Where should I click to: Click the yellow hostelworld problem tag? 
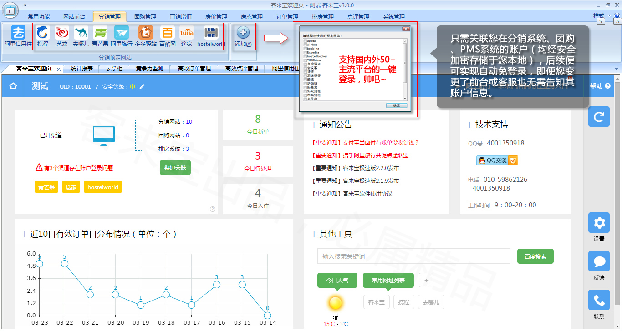103,187
